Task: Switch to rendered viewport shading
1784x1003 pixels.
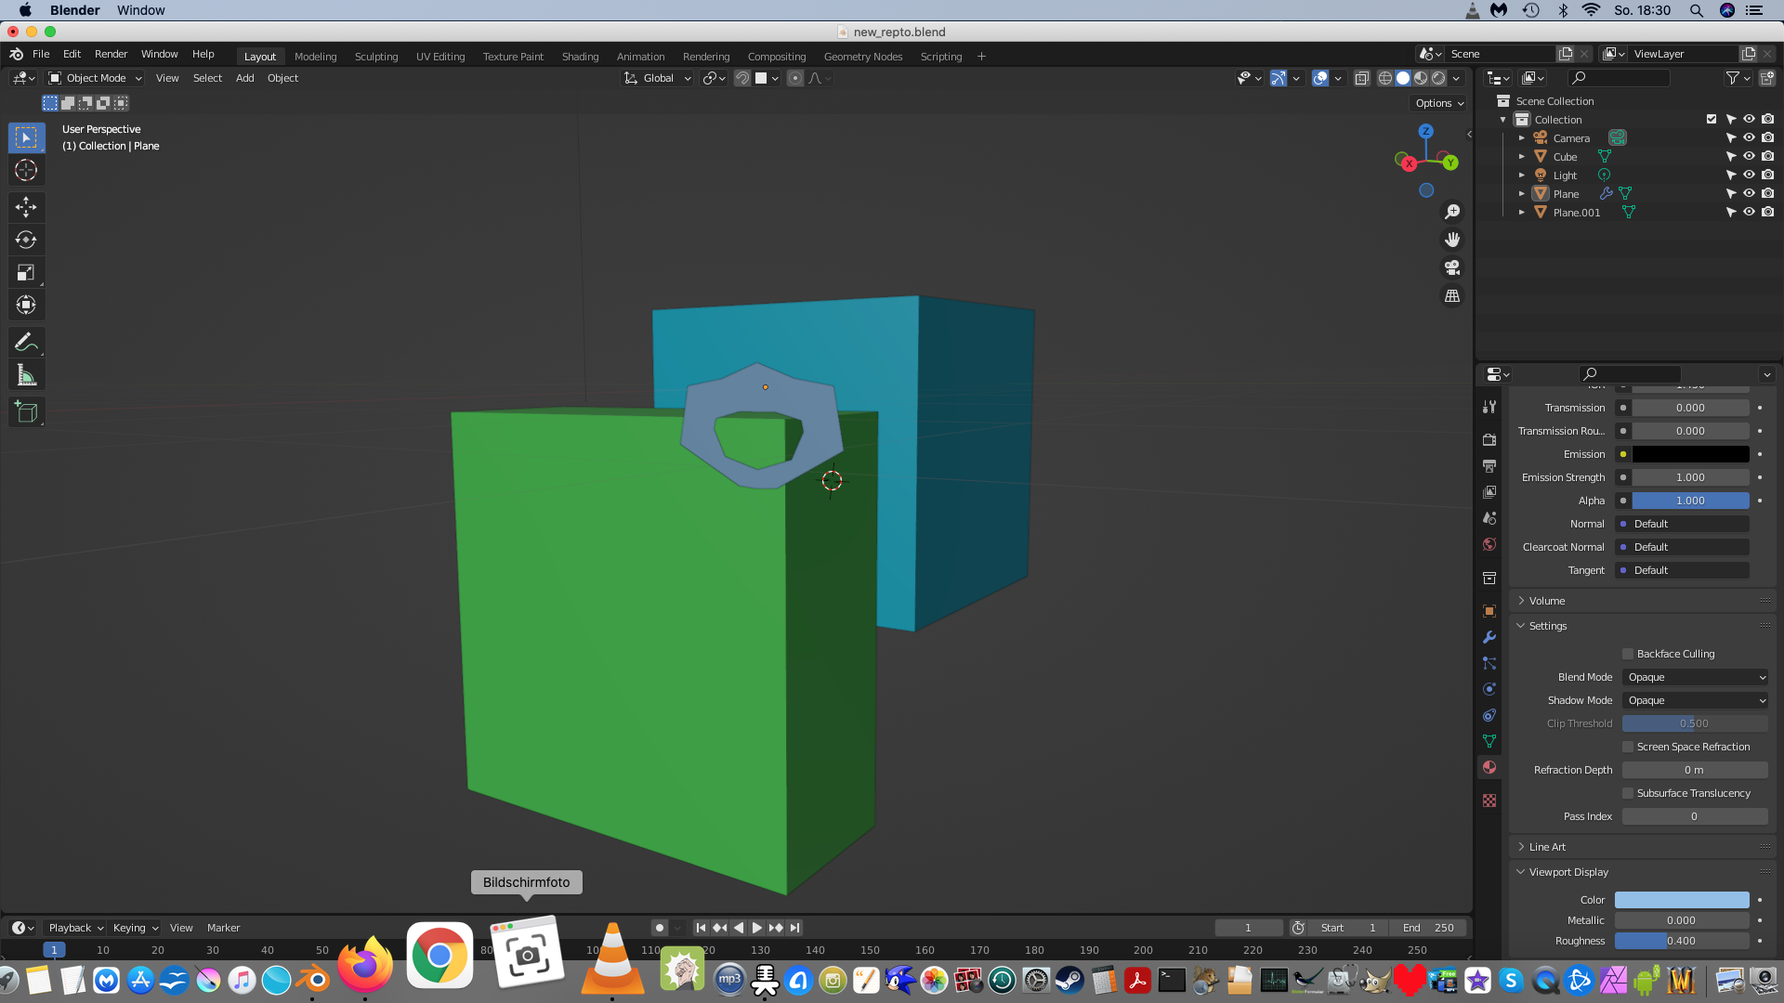Action: pyautogui.click(x=1438, y=78)
